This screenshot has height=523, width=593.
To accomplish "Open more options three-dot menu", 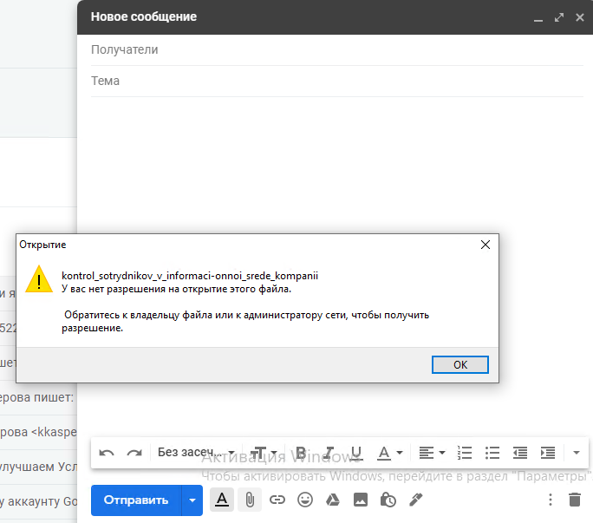I will click(x=550, y=500).
